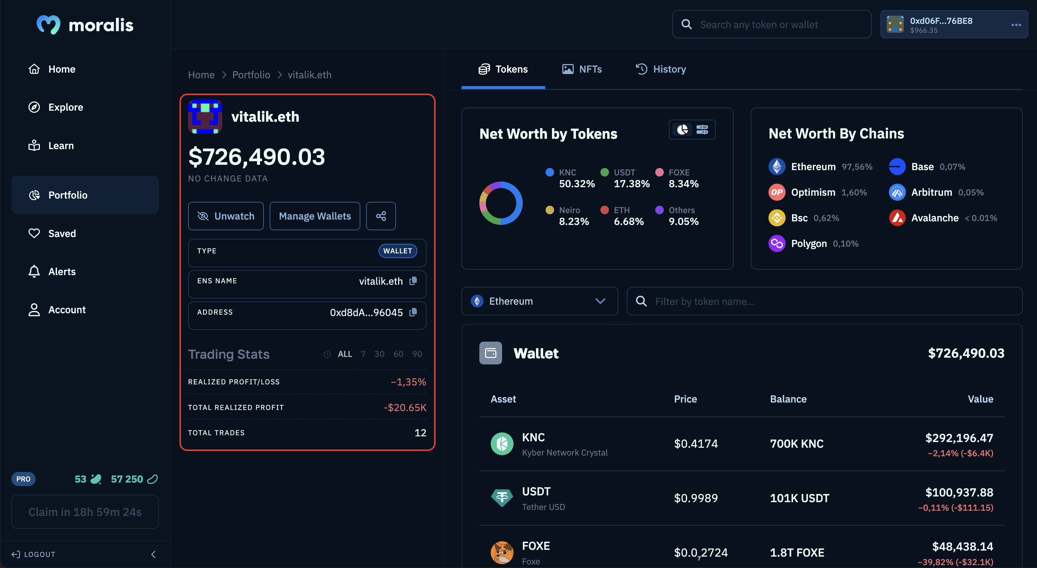1037x568 pixels.
Task: Click the History tab icon
Action: click(x=641, y=69)
